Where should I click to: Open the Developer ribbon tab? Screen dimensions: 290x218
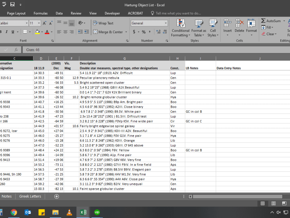(112, 13)
